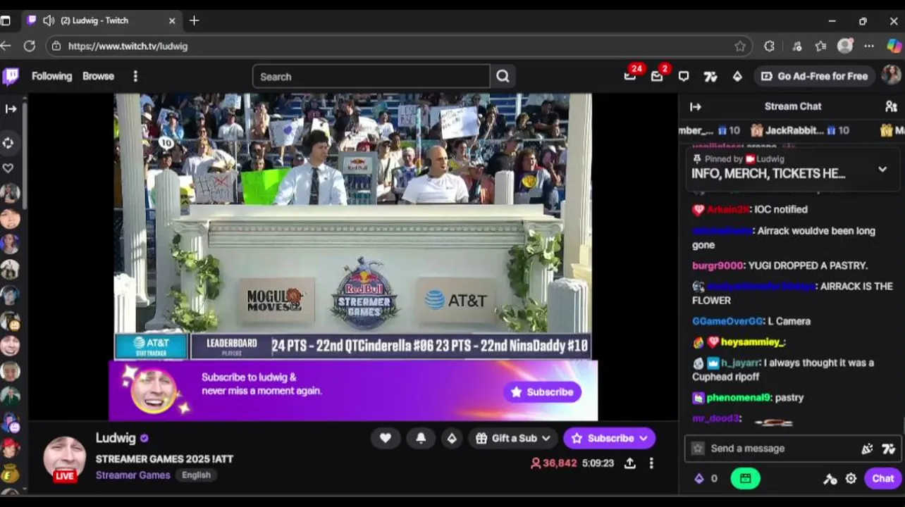Click the search magnifier button

point(503,76)
